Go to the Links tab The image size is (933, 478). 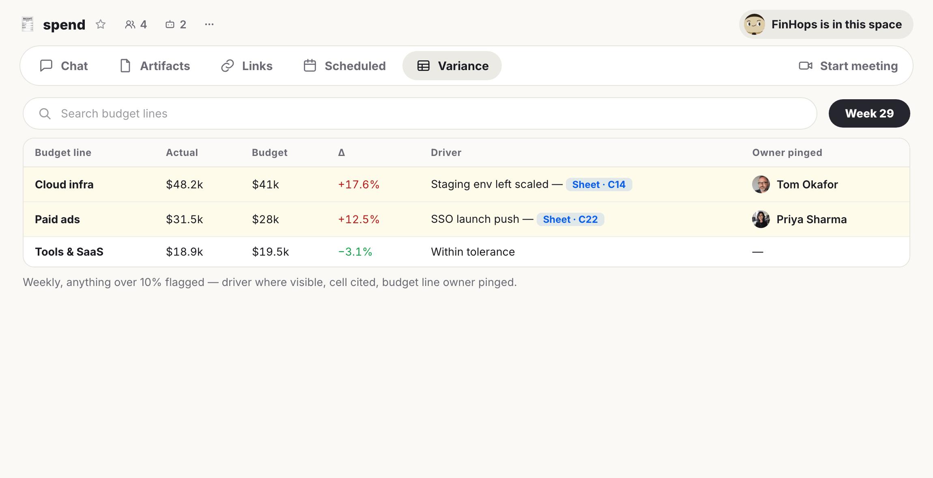point(247,66)
